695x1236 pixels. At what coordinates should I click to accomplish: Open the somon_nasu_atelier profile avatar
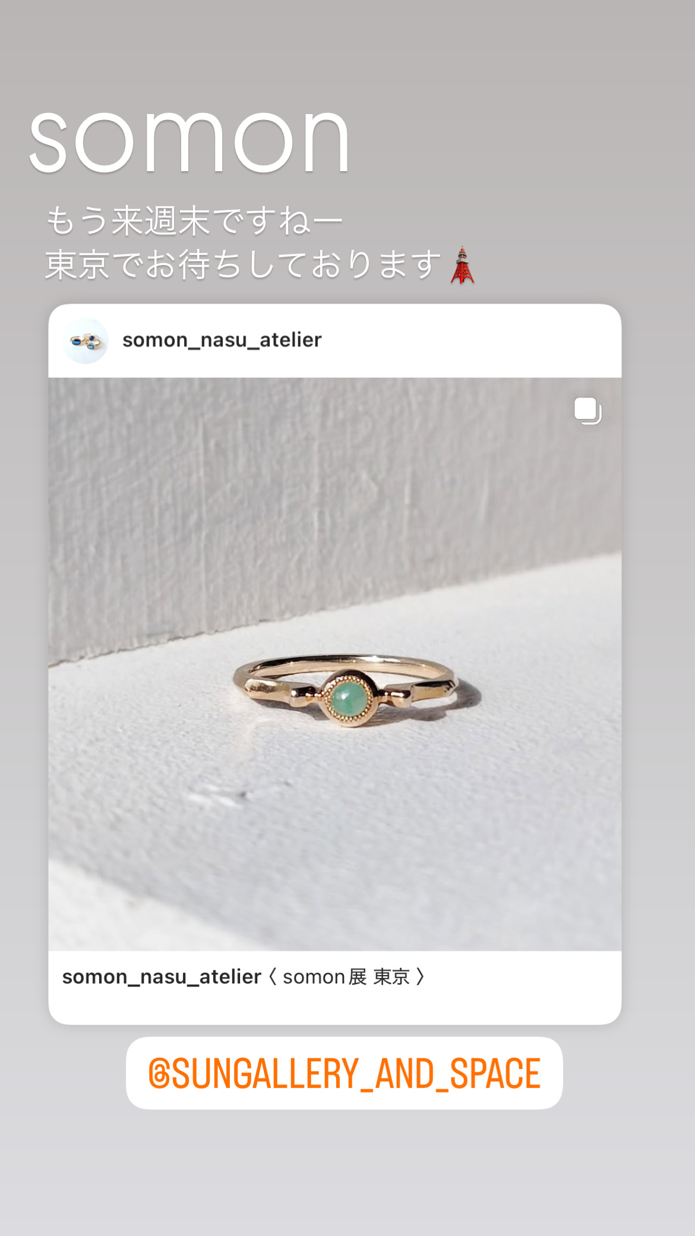(x=86, y=340)
